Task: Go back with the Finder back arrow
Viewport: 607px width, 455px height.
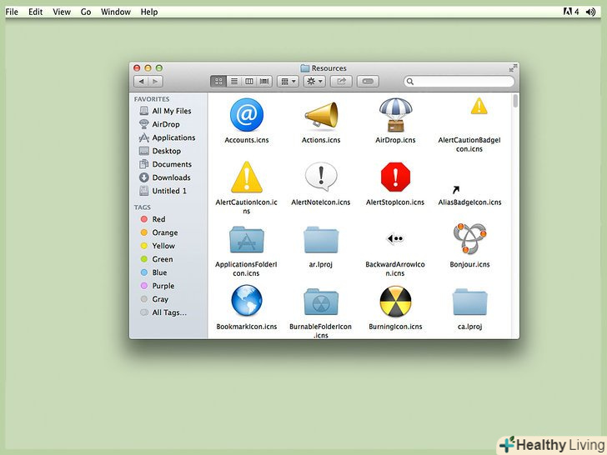Action: coord(141,82)
